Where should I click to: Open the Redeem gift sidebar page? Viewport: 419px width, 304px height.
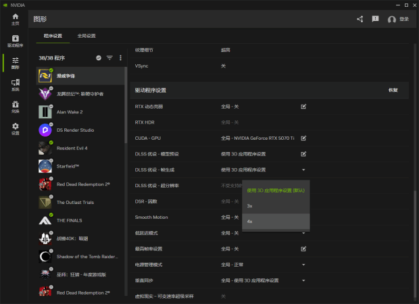pos(16,107)
